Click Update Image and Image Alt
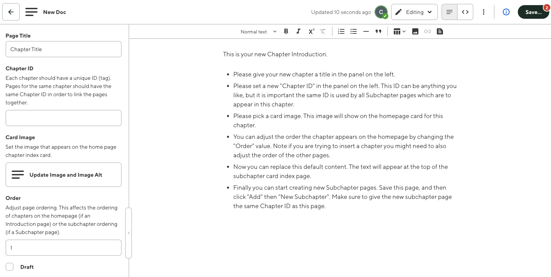Screen dimensions: 551x277 (x=64, y=175)
